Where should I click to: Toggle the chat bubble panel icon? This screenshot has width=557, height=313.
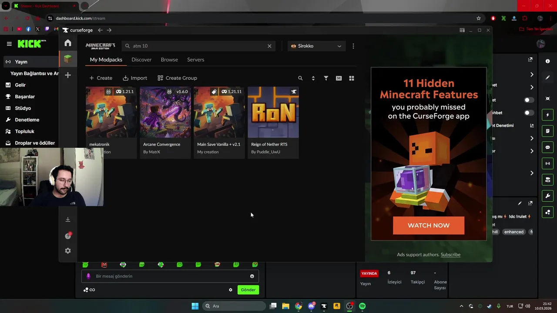point(547,147)
